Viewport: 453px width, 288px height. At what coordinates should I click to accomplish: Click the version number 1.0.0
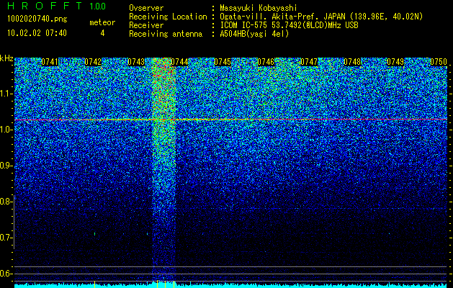[x=98, y=6]
